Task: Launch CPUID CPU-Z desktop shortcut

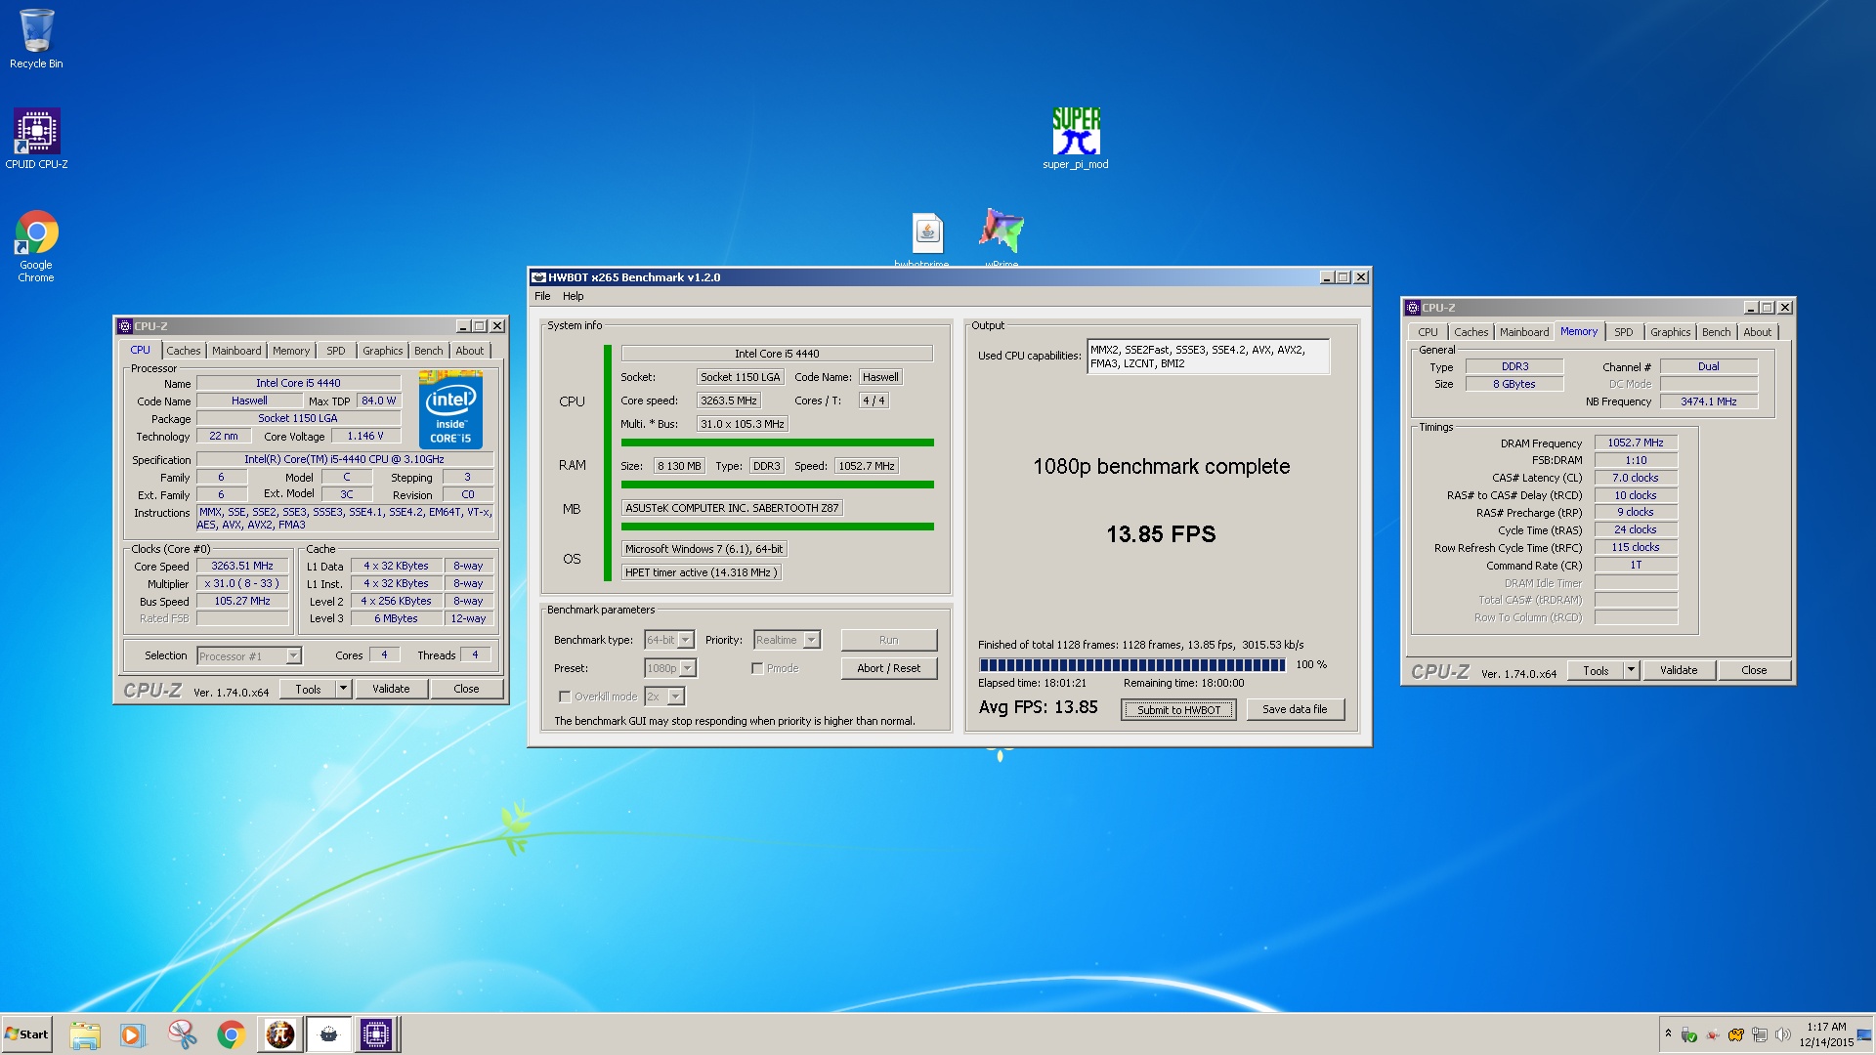Action: tap(36, 139)
